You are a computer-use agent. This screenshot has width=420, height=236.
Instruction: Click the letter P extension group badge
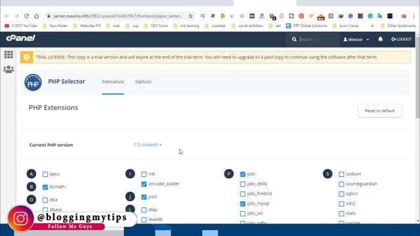pos(229,174)
